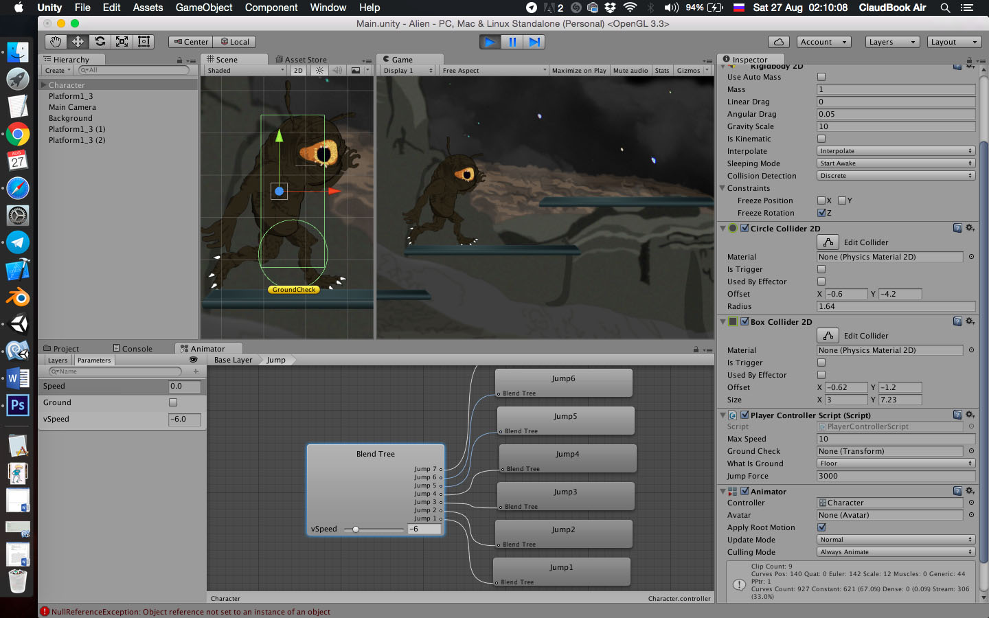Open Circle Collider 2D gear menu
Screen dimensions: 989x618
[x=970, y=228]
